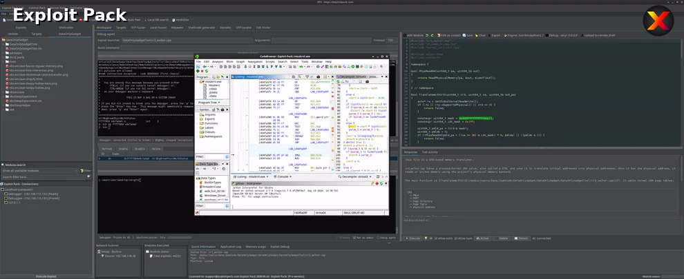The width and height of the screenshot is (684, 279).
Task: Close the Program Trees panel
Action: [x=227, y=77]
